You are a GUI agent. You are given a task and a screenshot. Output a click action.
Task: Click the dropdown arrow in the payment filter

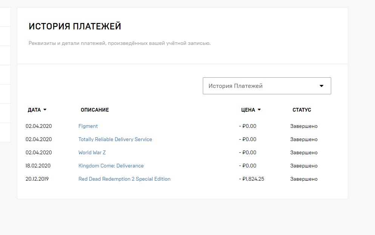click(321, 86)
